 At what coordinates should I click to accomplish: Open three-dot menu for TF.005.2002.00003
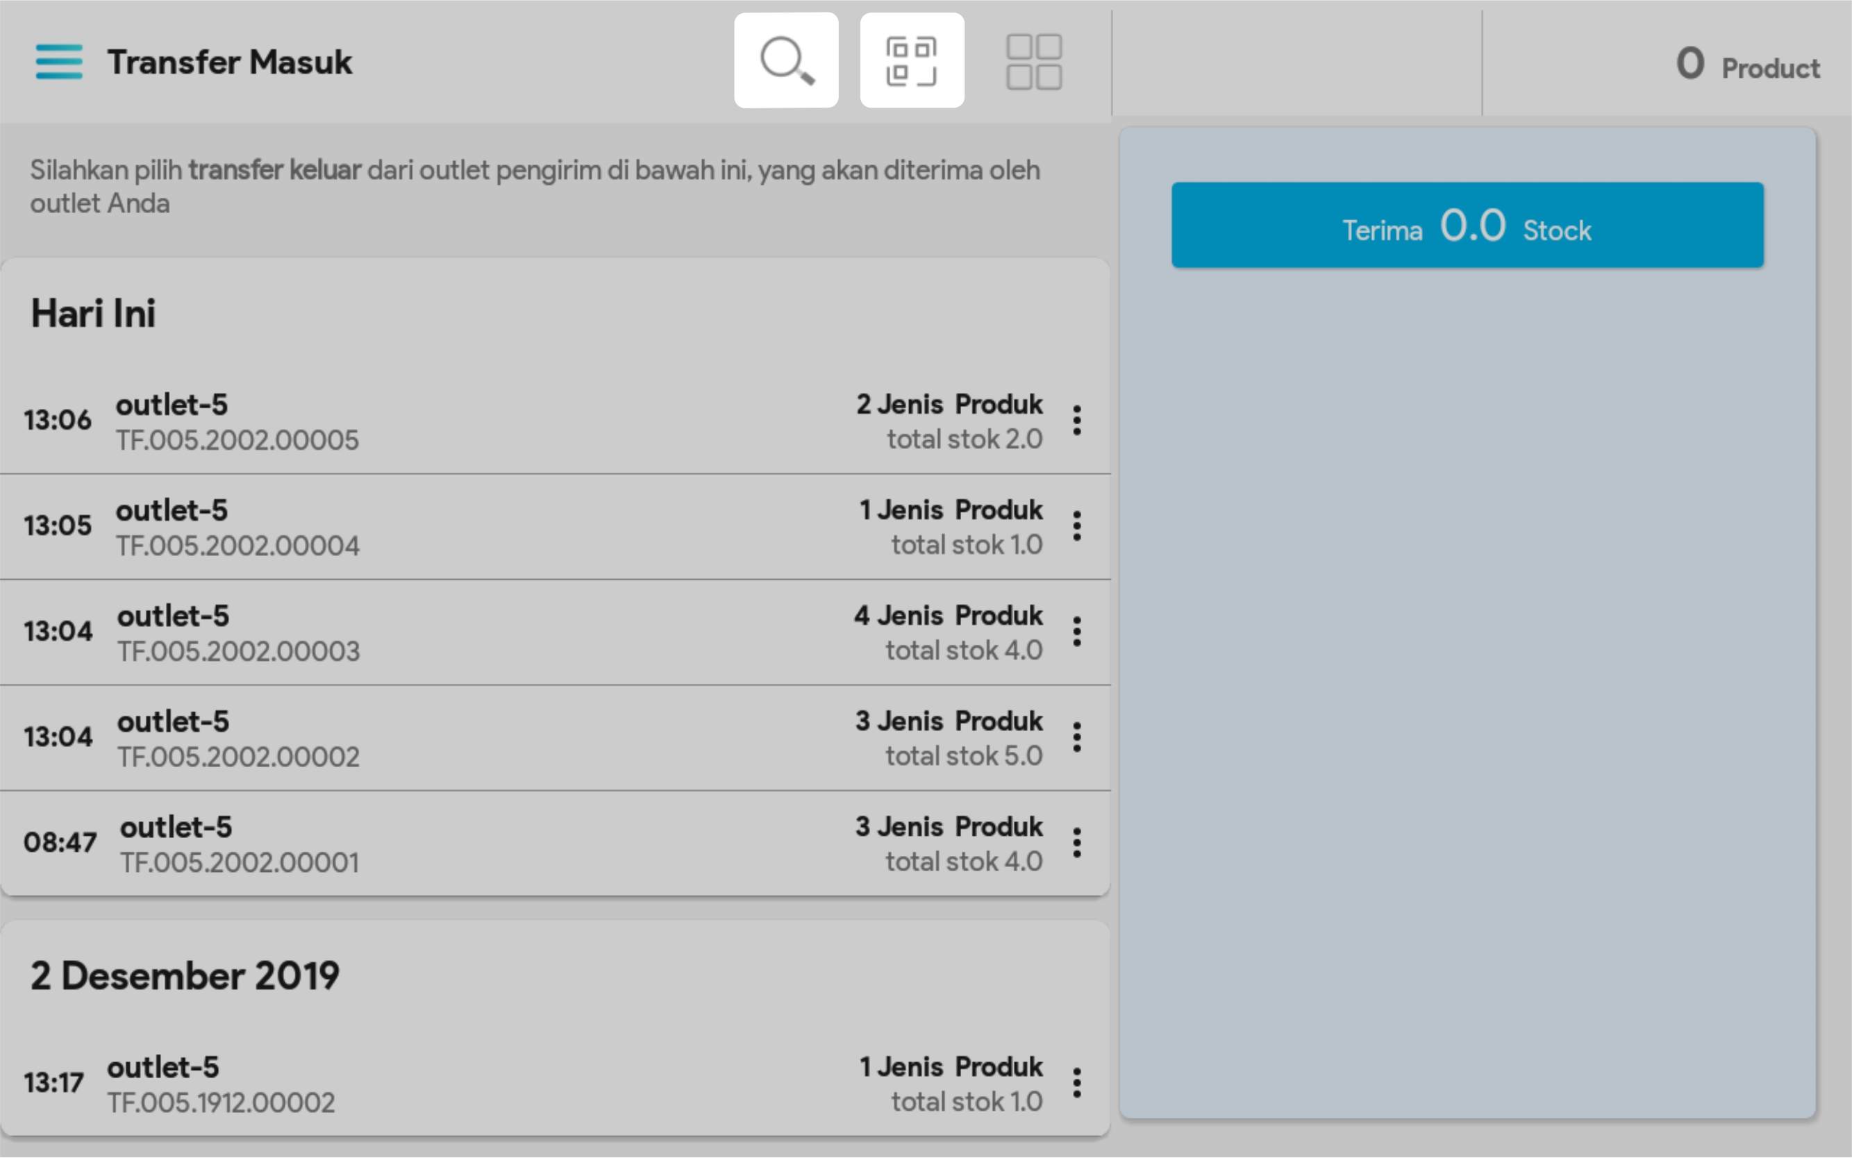pos(1077,632)
